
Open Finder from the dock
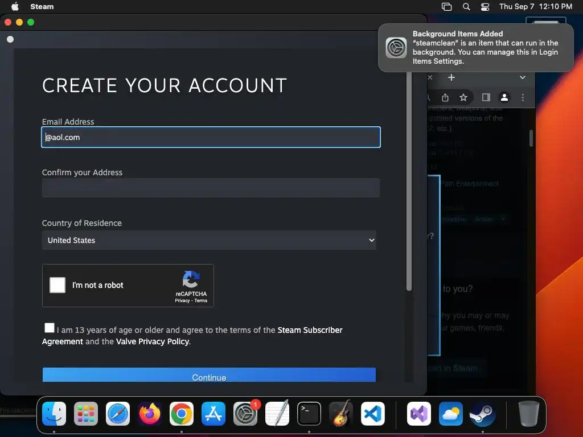54,414
